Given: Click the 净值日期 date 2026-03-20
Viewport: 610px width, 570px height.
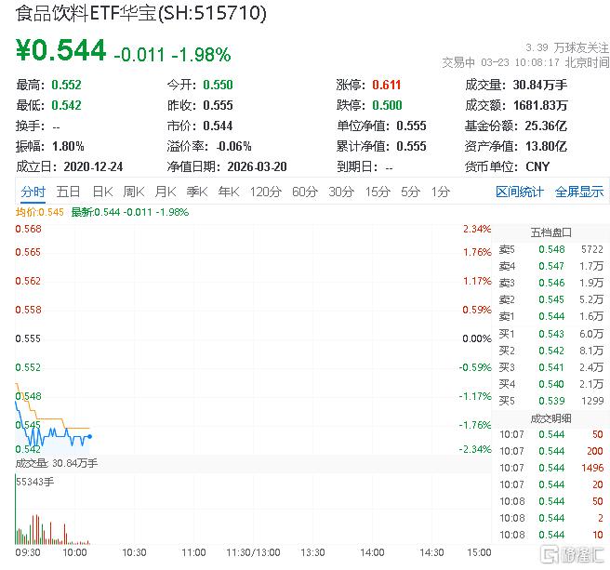Looking at the screenshot, I should tap(258, 167).
